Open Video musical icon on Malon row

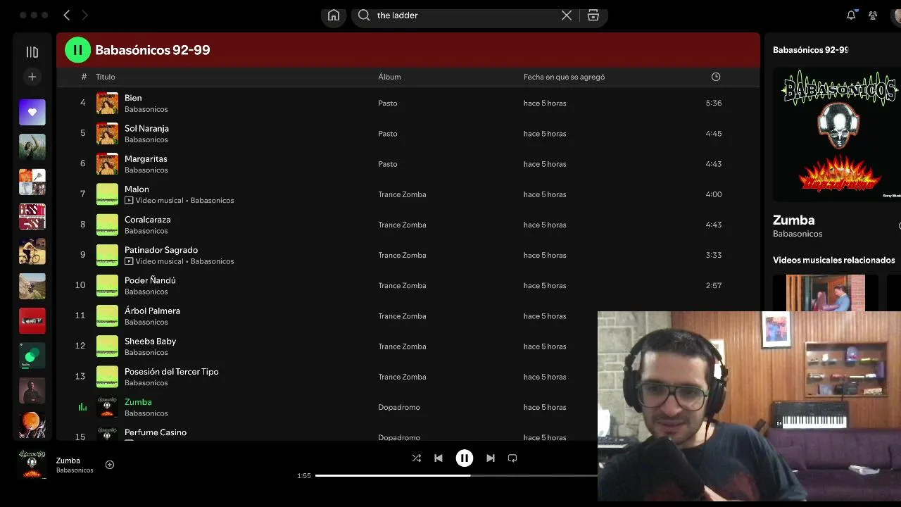129,201
